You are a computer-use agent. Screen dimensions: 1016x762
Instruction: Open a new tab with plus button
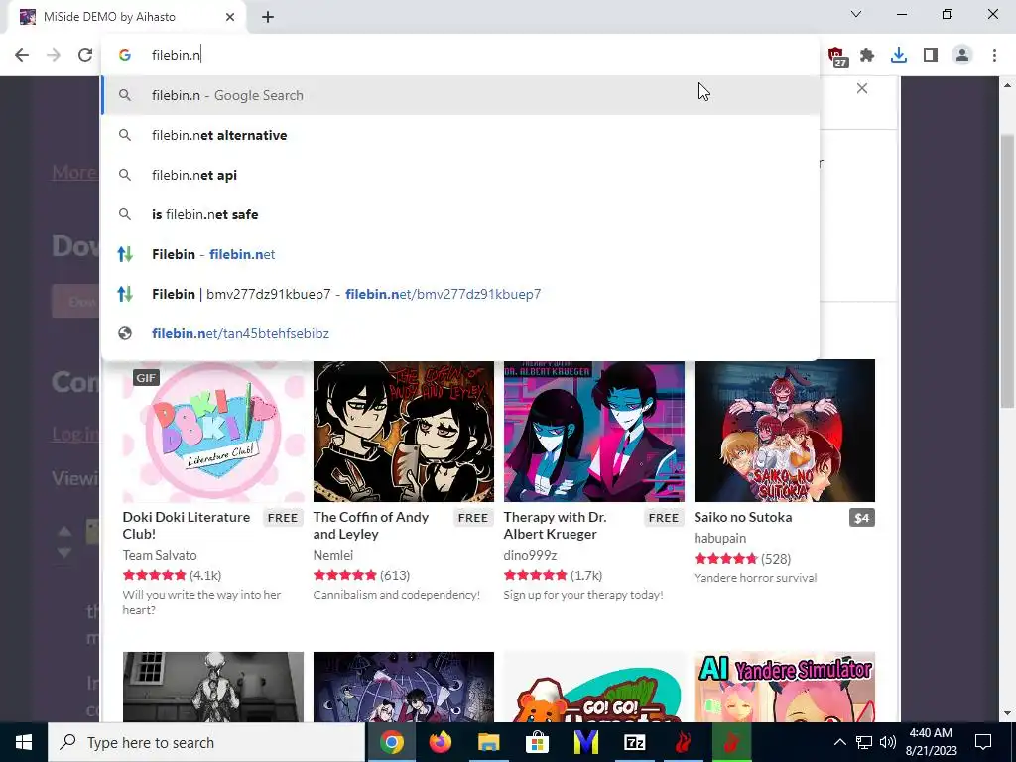click(268, 17)
